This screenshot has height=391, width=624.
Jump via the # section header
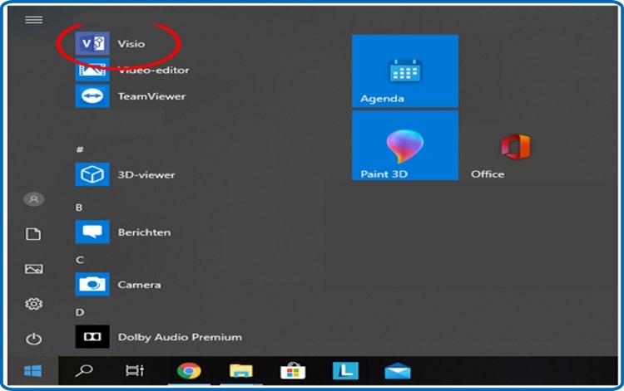tap(80, 149)
